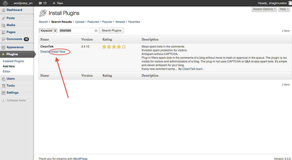Go to the Popular plugins tab
The width and height of the screenshot is (292, 160).
coord(107,22)
